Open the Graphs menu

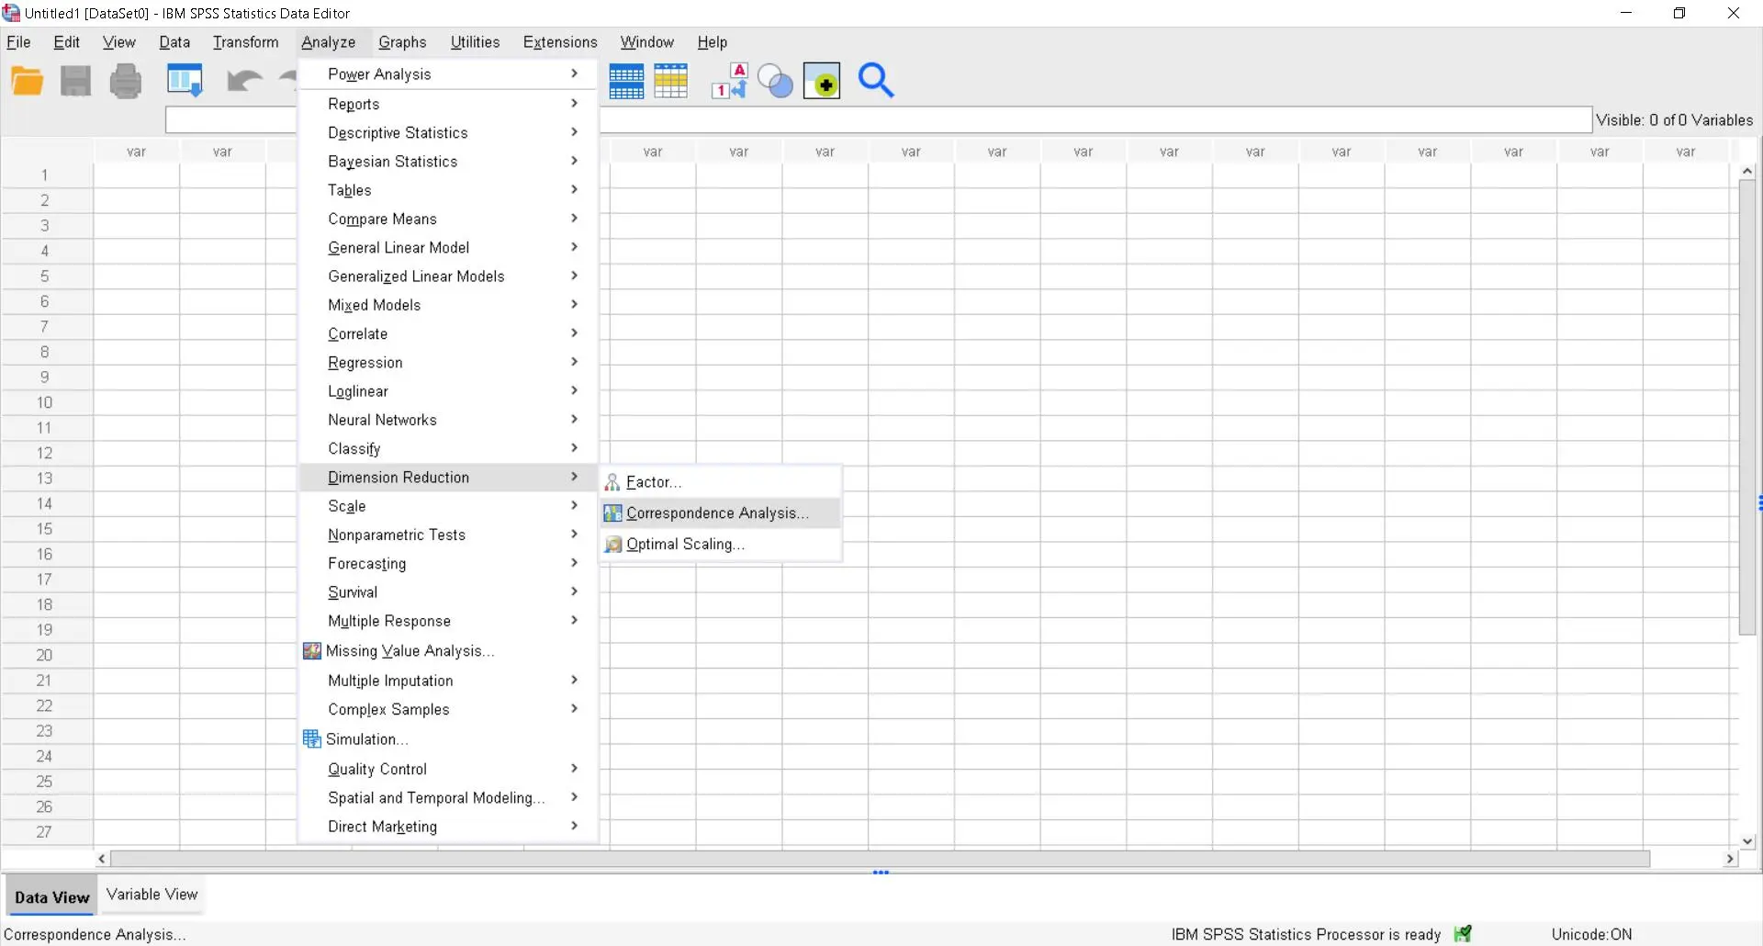click(402, 42)
